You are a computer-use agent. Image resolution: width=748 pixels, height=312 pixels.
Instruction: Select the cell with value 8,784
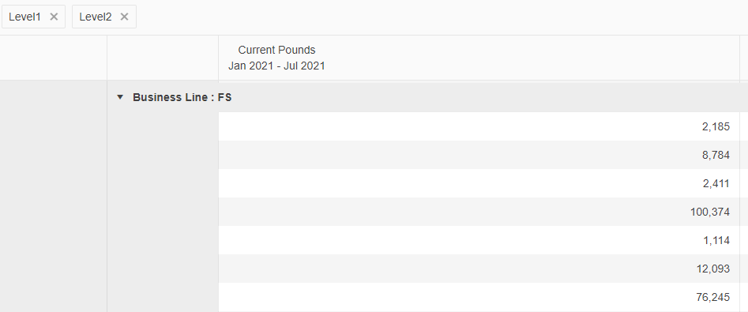coord(479,155)
